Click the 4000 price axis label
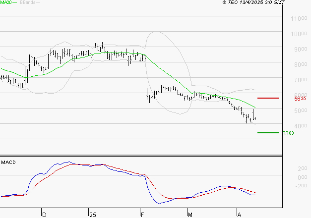The image size is (311, 218). coord(301,126)
